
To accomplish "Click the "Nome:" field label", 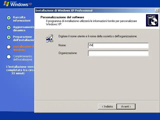I will [x=62, y=45].
